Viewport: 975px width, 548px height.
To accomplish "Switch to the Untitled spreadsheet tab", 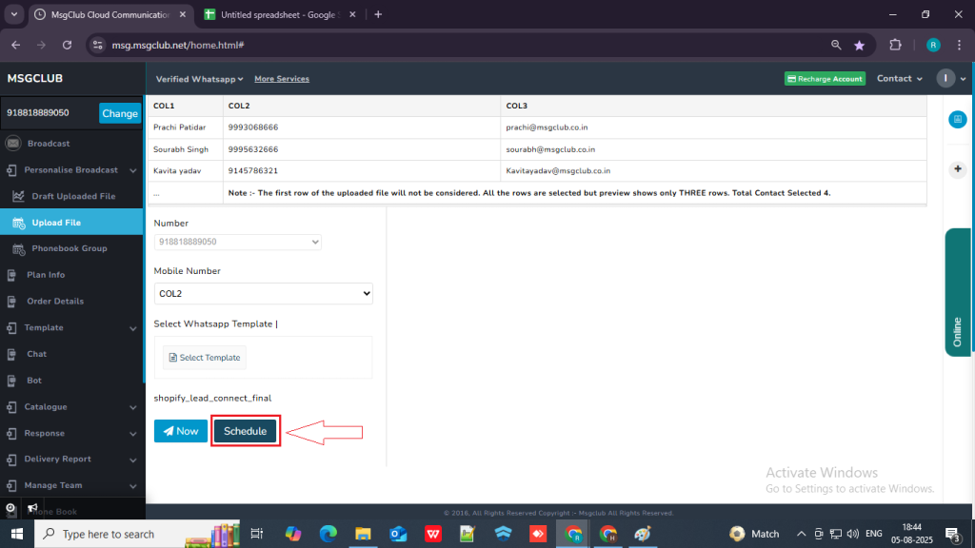I will pos(281,14).
